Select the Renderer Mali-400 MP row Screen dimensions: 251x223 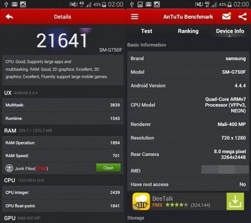pos(188,124)
